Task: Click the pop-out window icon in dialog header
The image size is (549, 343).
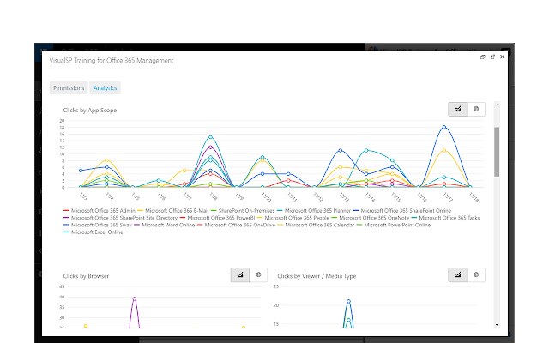Action: pos(482,57)
